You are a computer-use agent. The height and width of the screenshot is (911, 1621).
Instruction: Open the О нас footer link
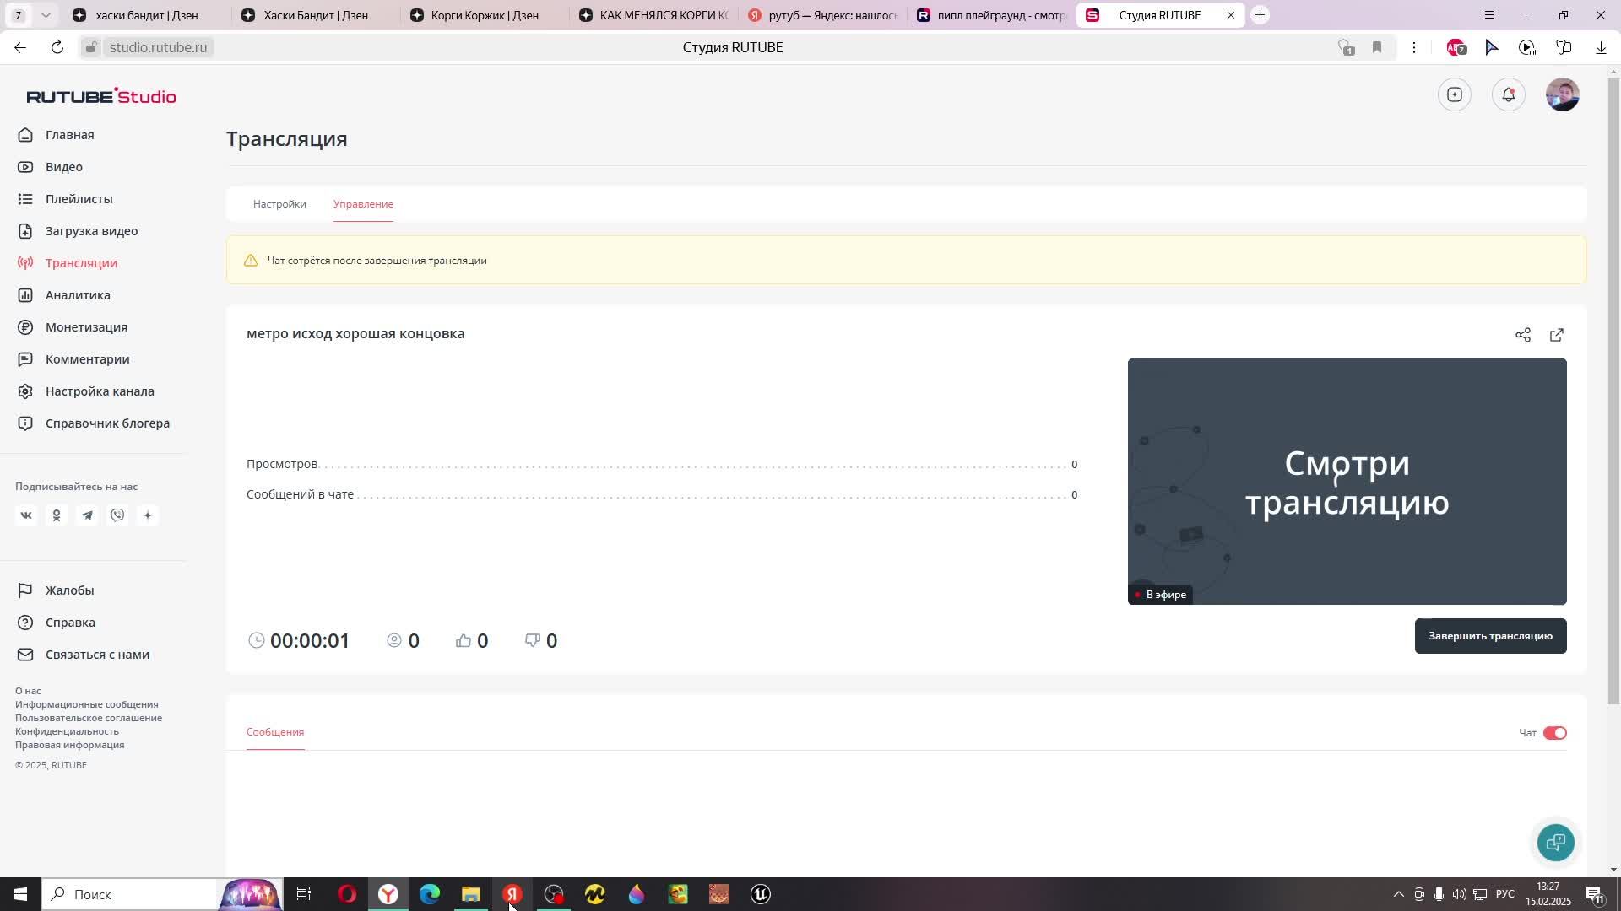[28, 691]
